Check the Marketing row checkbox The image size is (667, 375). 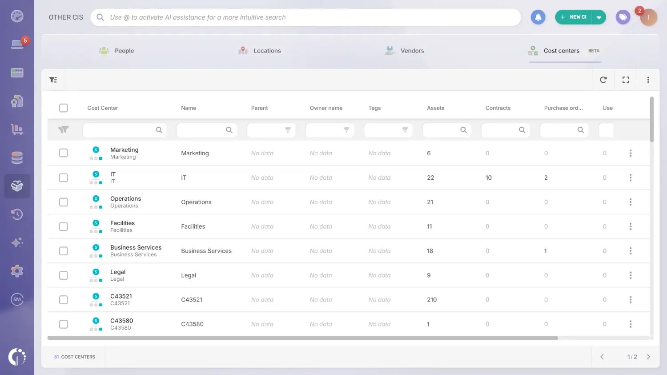(64, 153)
